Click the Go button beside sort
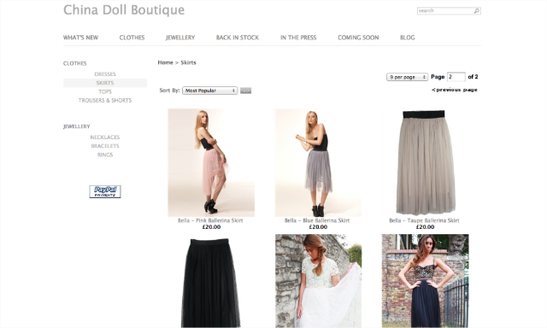The width and height of the screenshot is (547, 328). 245,91
